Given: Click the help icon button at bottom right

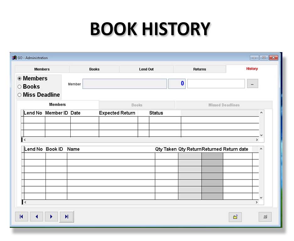Looking at the screenshot, I should point(265,217).
